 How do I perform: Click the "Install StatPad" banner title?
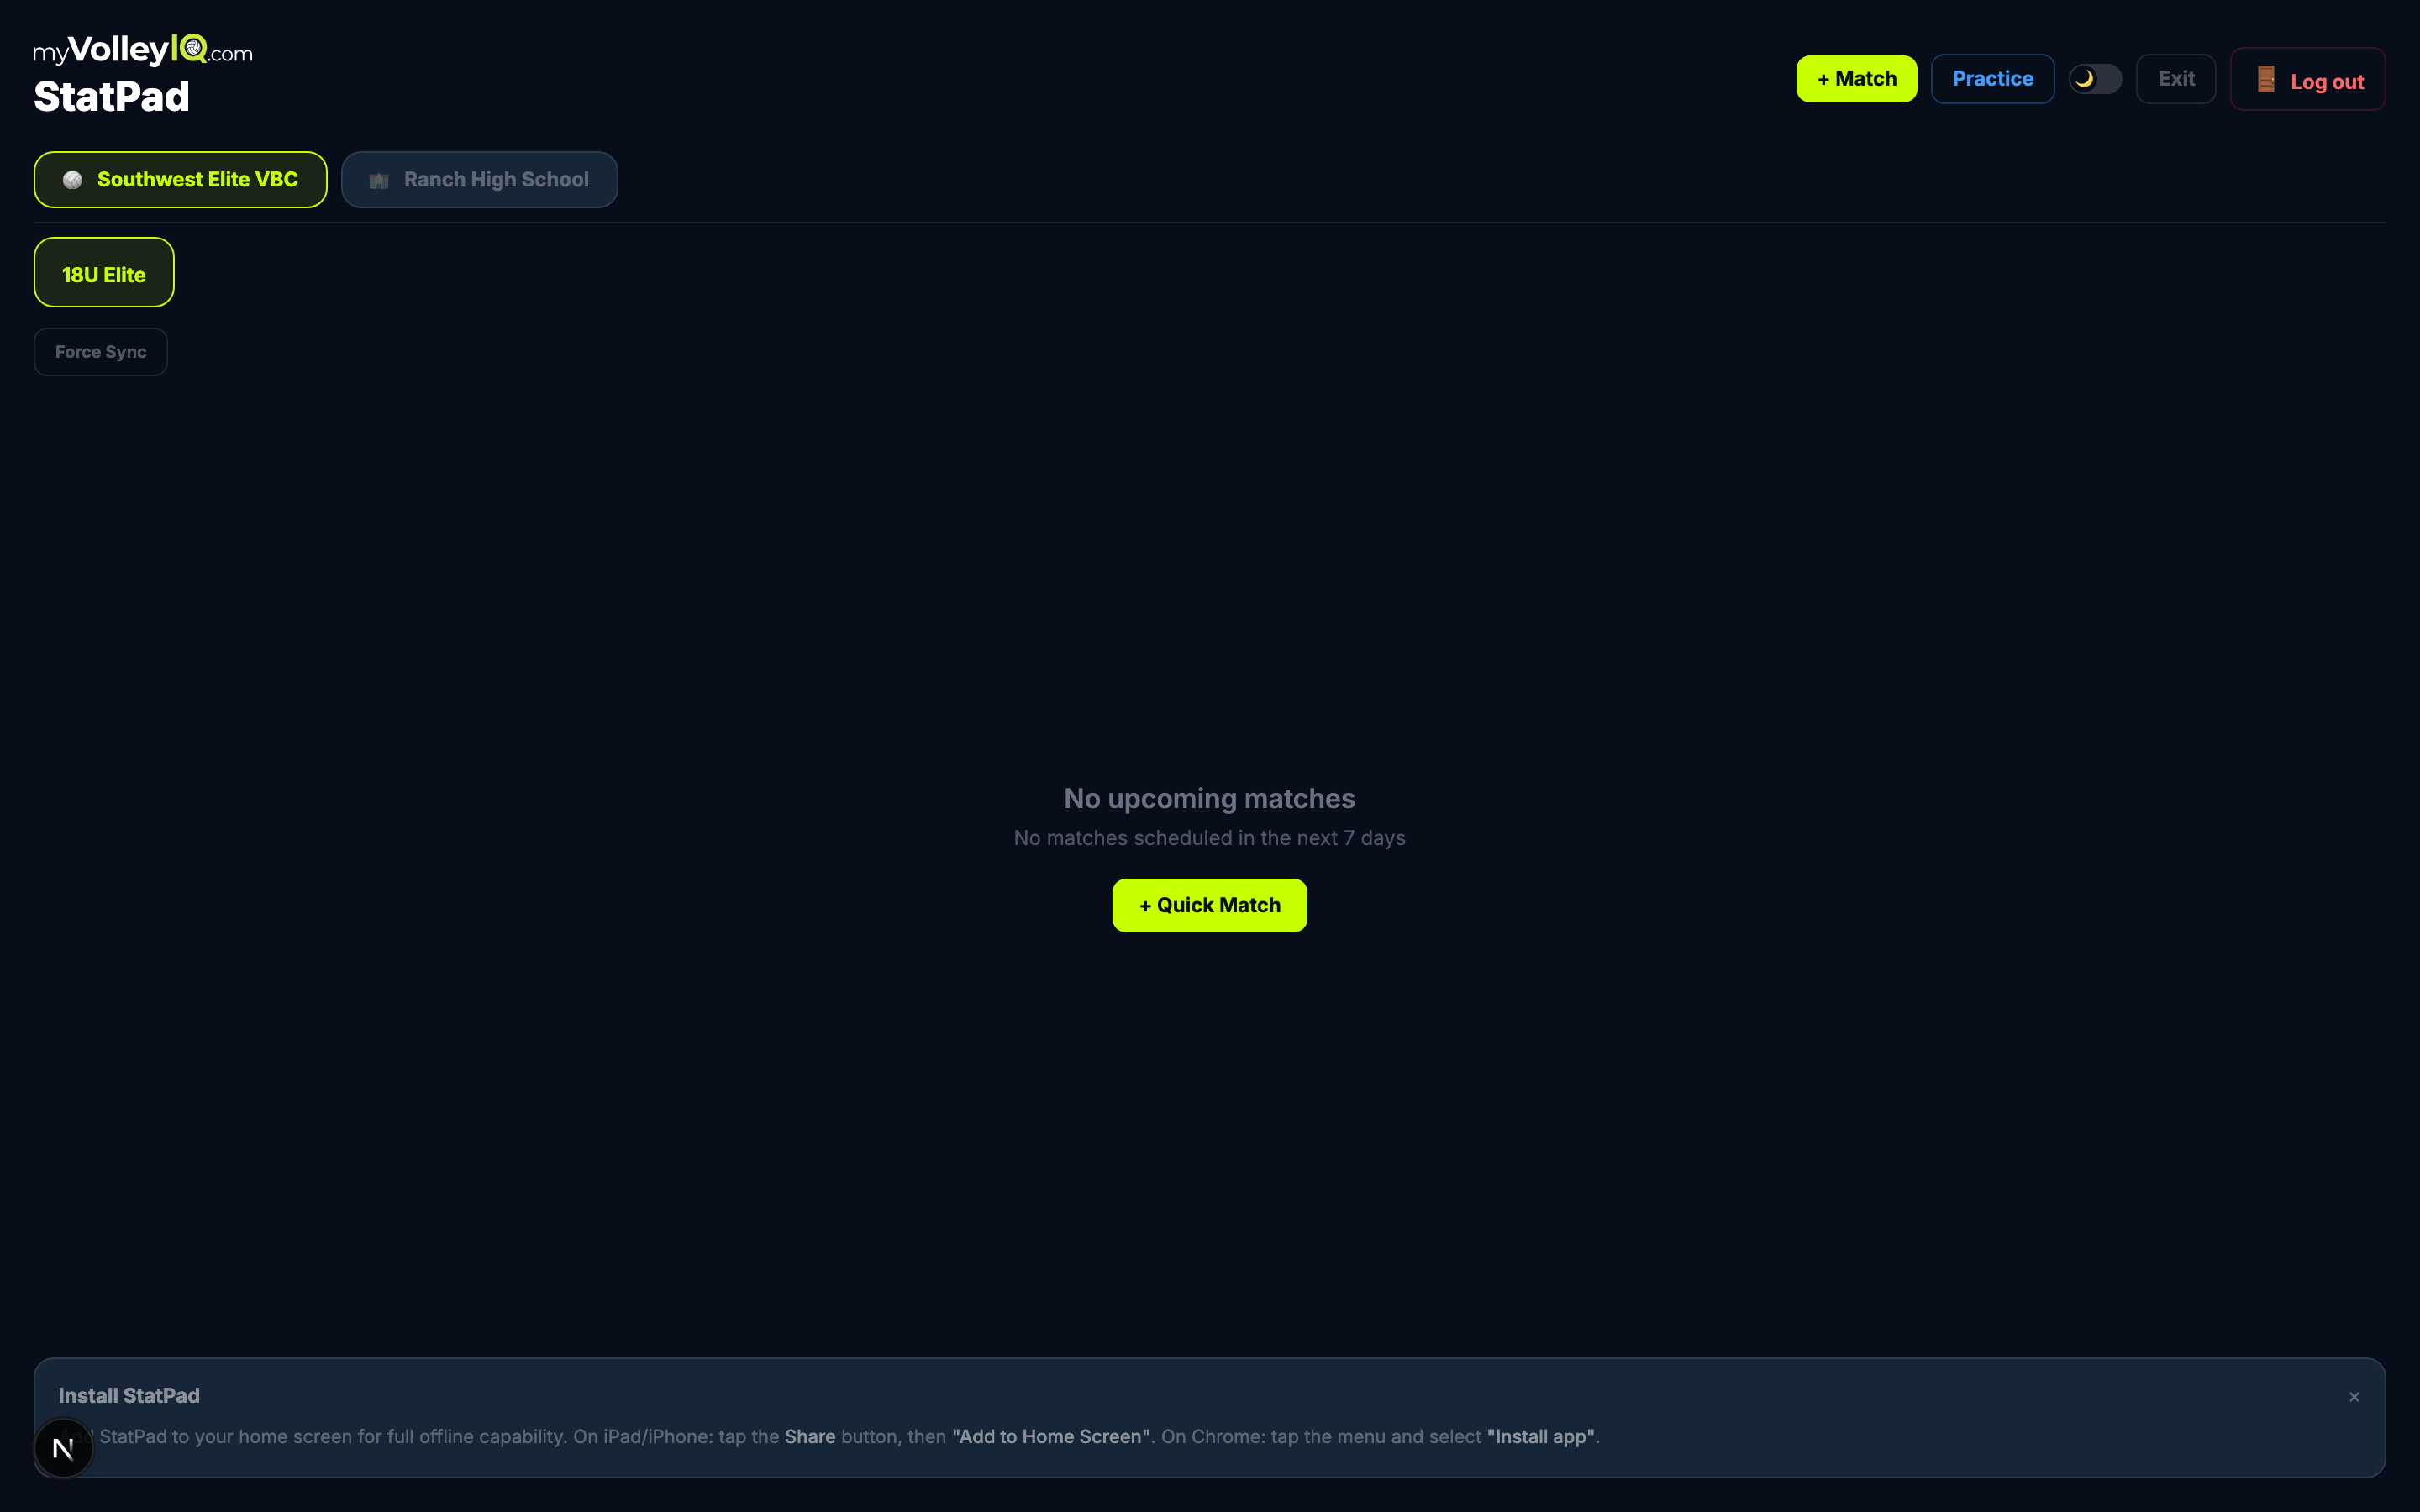[129, 1396]
